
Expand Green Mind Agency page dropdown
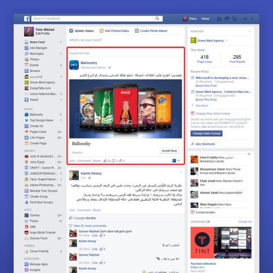(x=227, y=40)
